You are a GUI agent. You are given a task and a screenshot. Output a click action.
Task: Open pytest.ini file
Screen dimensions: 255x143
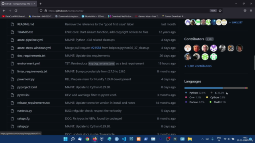[x=23, y=95]
